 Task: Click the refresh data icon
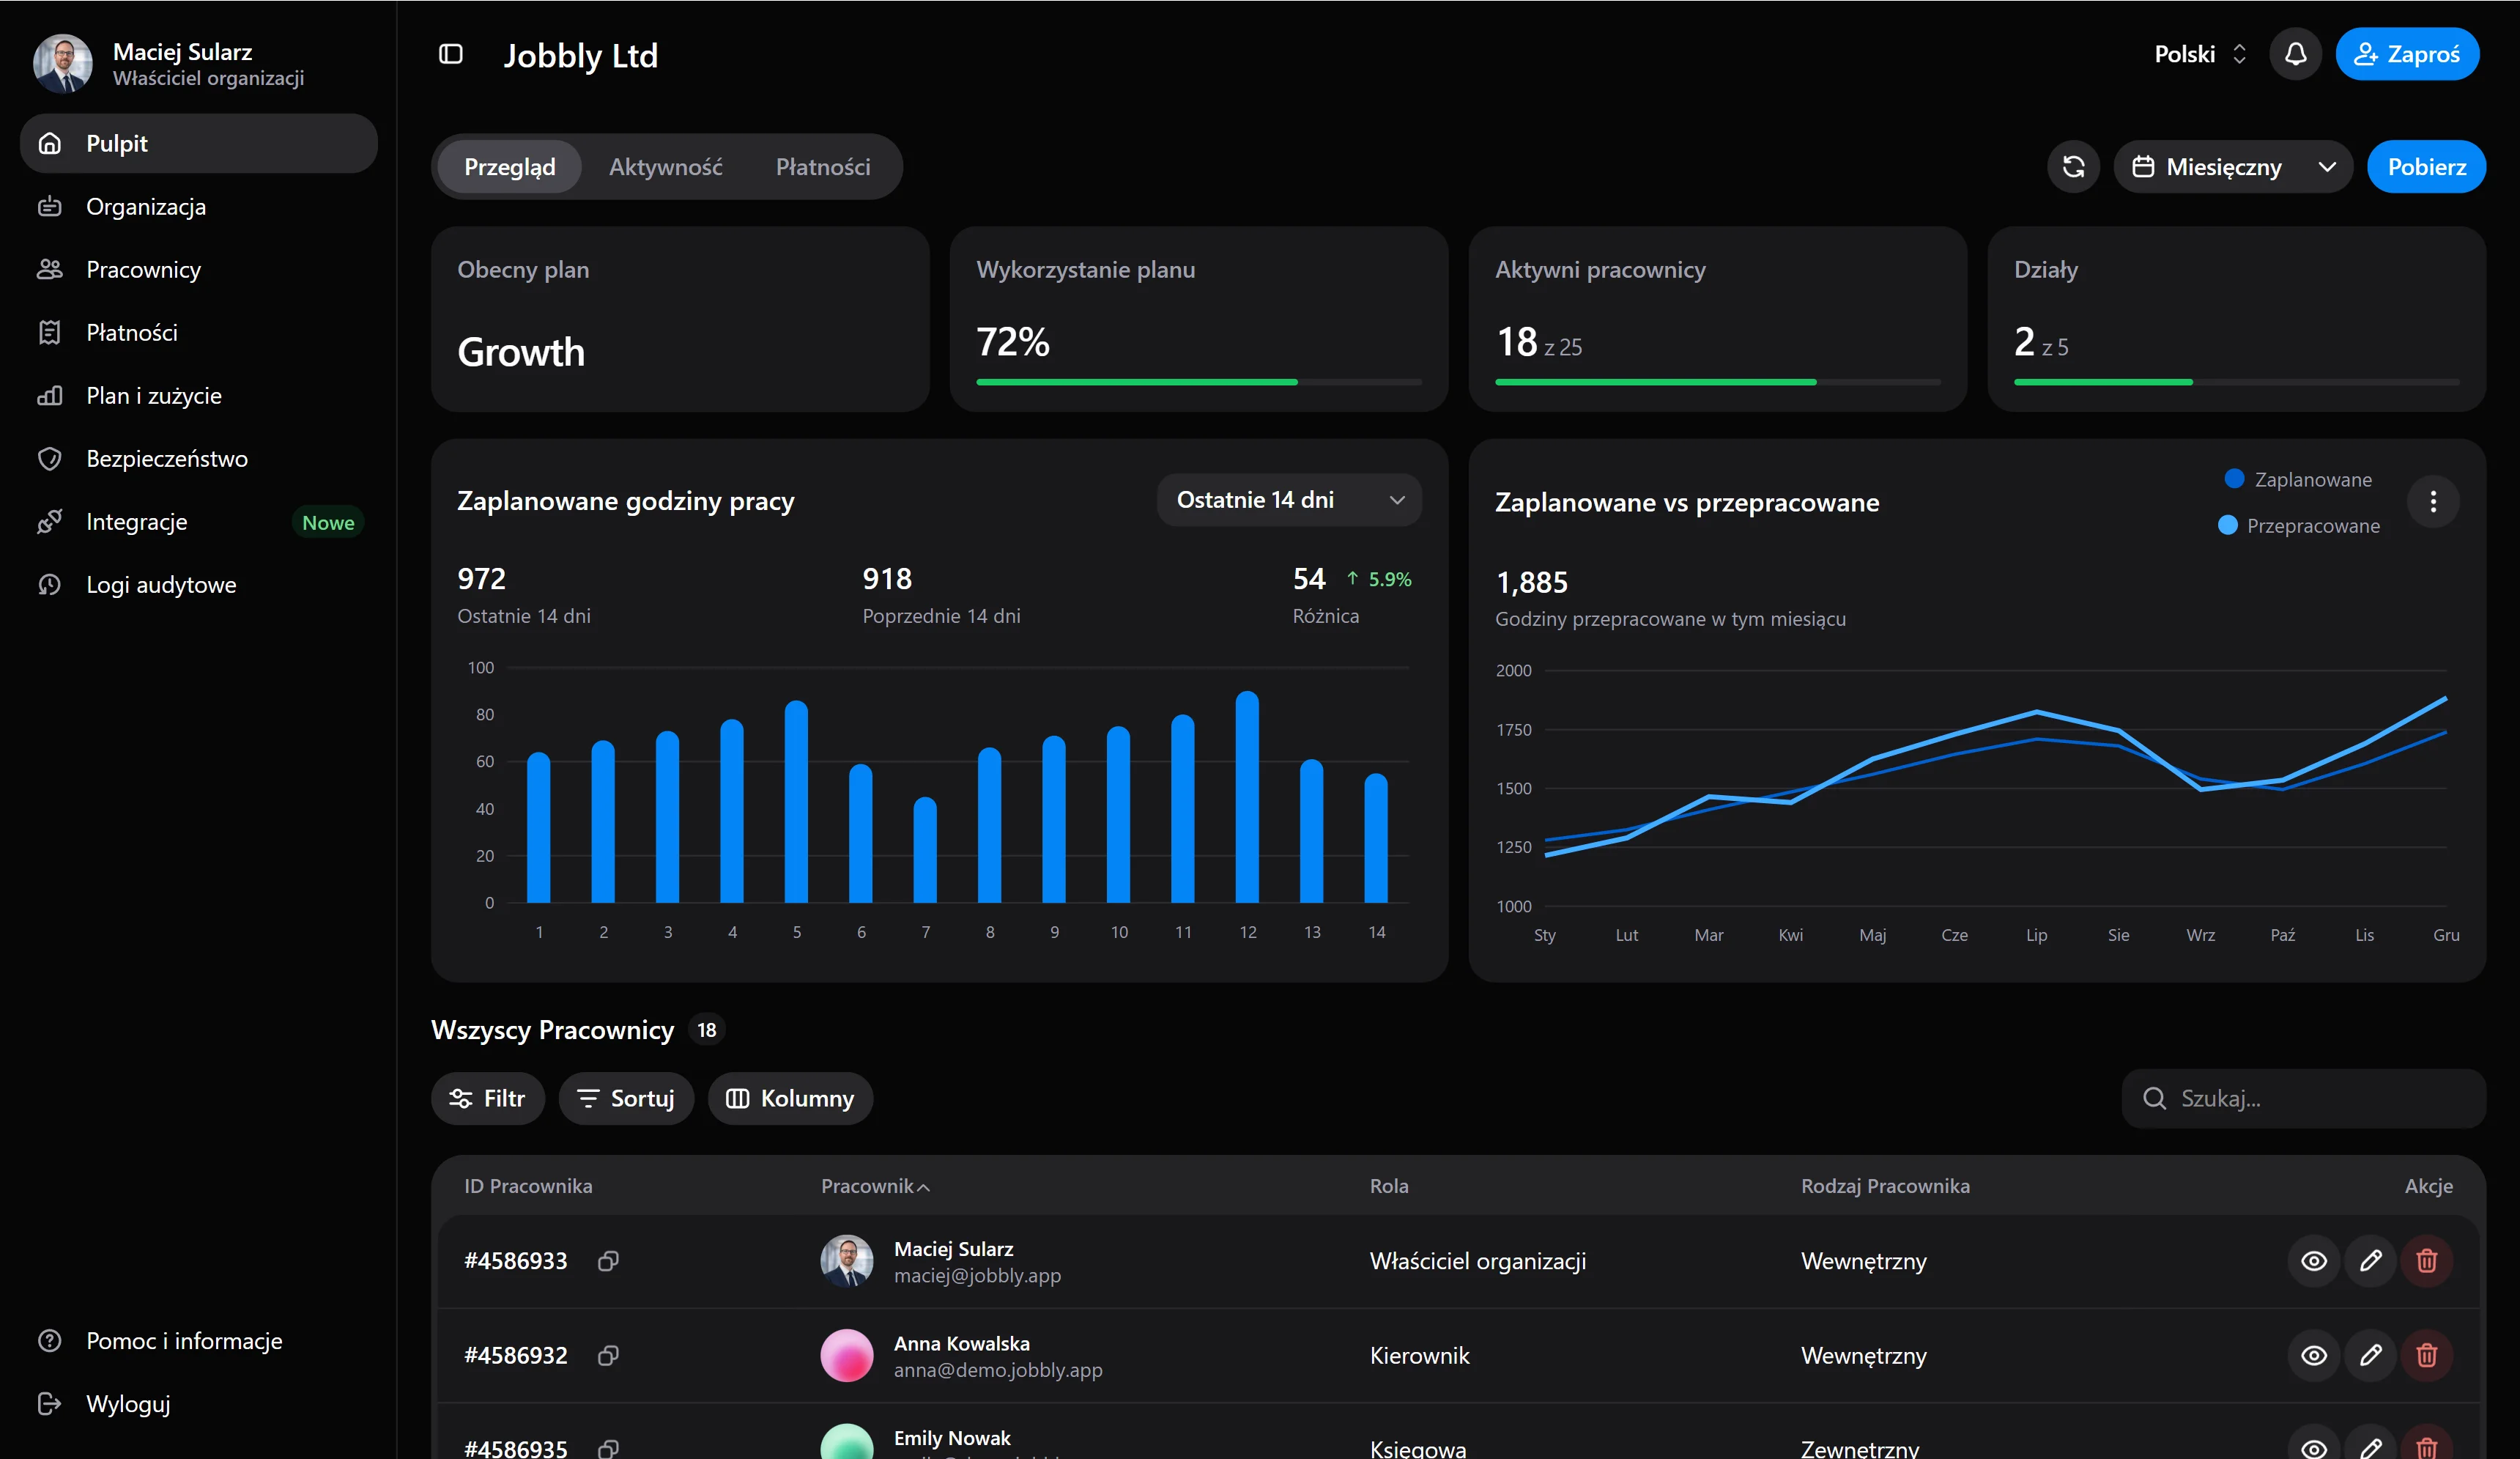(2073, 167)
